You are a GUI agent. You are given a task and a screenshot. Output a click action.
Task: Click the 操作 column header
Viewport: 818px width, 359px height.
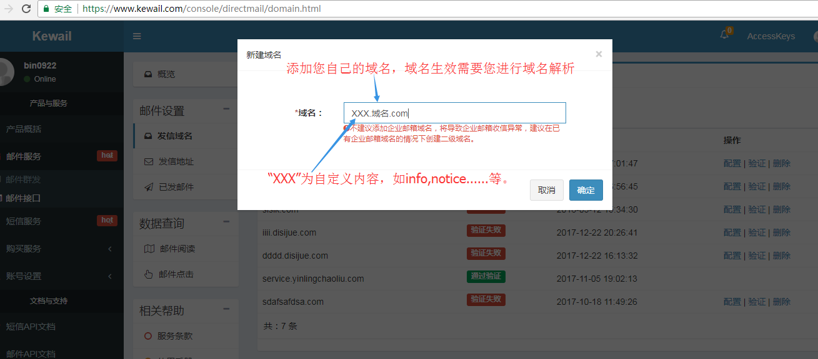[x=732, y=140]
